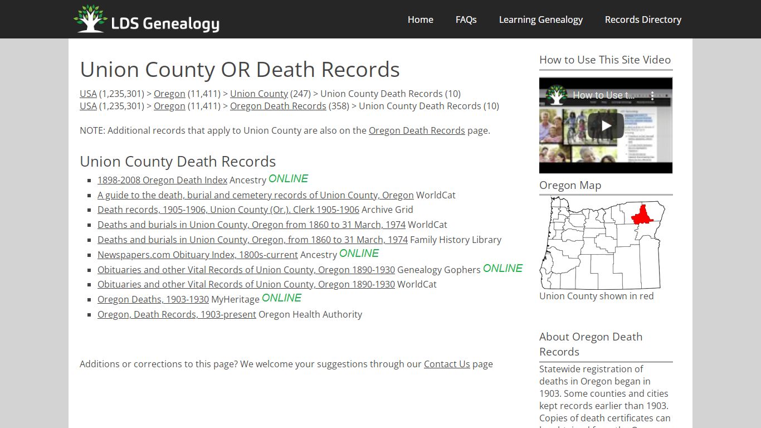761x428 pixels.
Task: Click ONLINE label beside Oregon Death Index
Action: pos(288,179)
